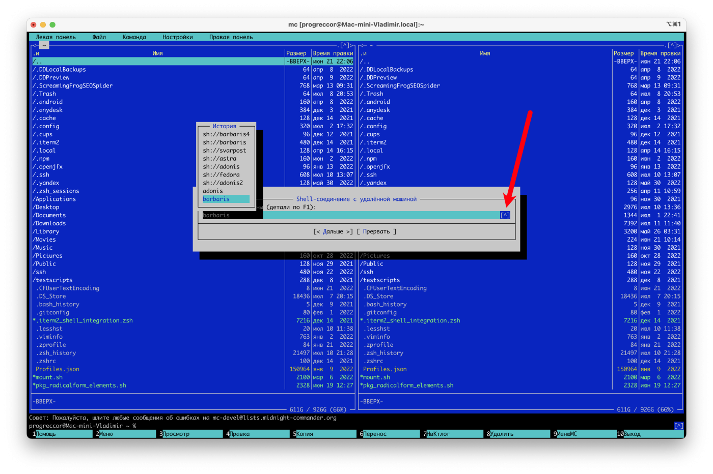Select highlighted barbaris history entry
Viewport: 713px width, 474px height.
[x=226, y=199]
